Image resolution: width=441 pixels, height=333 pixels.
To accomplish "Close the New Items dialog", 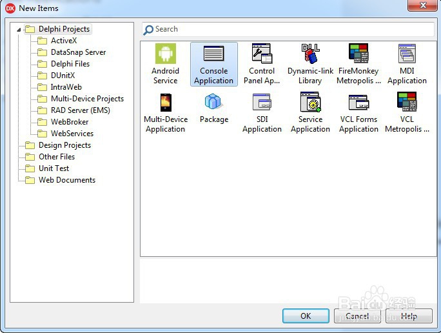I will point(422,5).
